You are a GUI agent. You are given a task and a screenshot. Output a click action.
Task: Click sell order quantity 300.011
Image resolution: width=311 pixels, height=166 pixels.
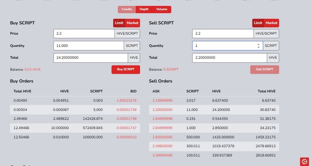point(193,146)
